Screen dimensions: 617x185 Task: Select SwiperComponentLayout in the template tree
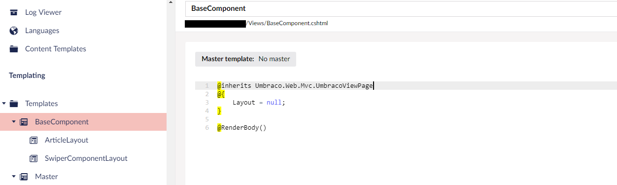[x=86, y=158]
